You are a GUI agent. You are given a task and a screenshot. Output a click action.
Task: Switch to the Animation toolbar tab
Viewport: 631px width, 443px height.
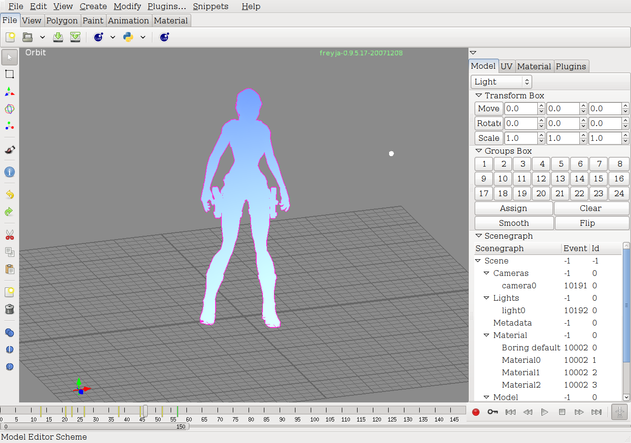pyautogui.click(x=129, y=21)
